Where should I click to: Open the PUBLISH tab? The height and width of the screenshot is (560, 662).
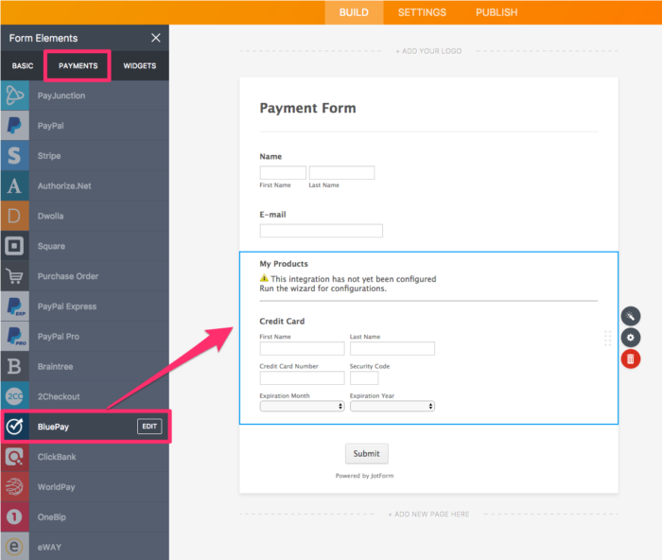[496, 12]
